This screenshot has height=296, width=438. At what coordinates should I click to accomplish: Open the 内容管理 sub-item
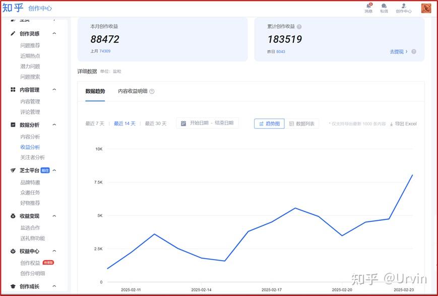(30, 101)
